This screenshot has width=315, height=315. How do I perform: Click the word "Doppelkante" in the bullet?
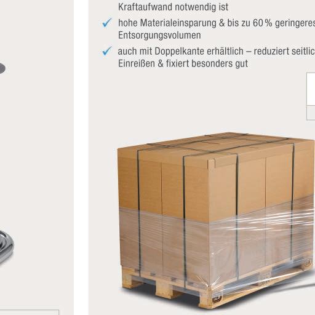[x=179, y=51]
